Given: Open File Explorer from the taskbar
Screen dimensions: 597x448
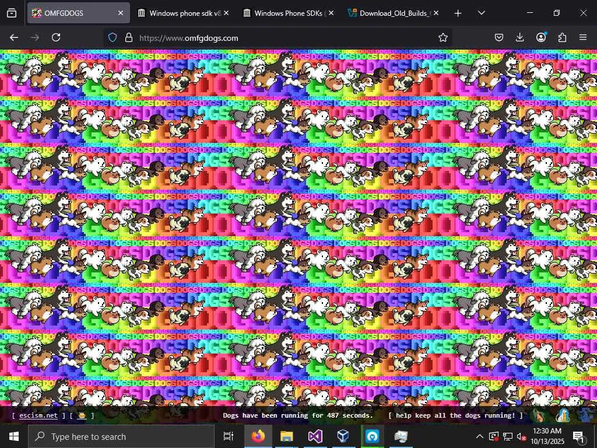Looking at the screenshot, I should pyautogui.click(x=286, y=436).
